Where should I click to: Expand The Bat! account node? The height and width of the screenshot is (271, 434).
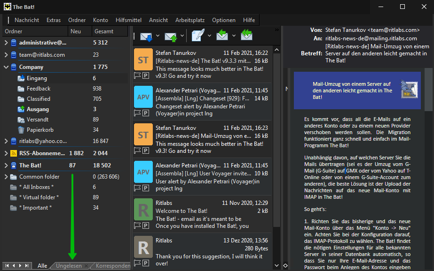pyautogui.click(x=6, y=166)
